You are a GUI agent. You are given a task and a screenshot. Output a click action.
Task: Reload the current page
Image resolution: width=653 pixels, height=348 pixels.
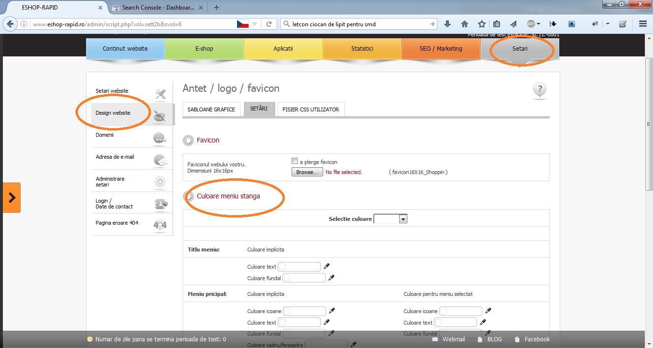[x=269, y=24]
